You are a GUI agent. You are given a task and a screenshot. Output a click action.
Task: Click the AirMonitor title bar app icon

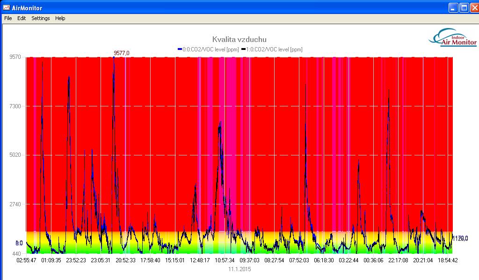pos(6,7)
